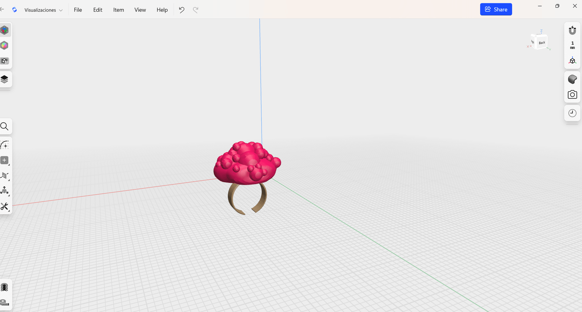Restore down the application window

[x=557, y=6]
